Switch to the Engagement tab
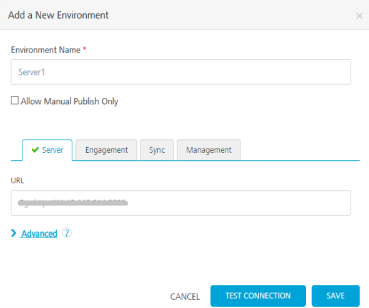Viewport: 369px width, 308px height. tap(106, 150)
